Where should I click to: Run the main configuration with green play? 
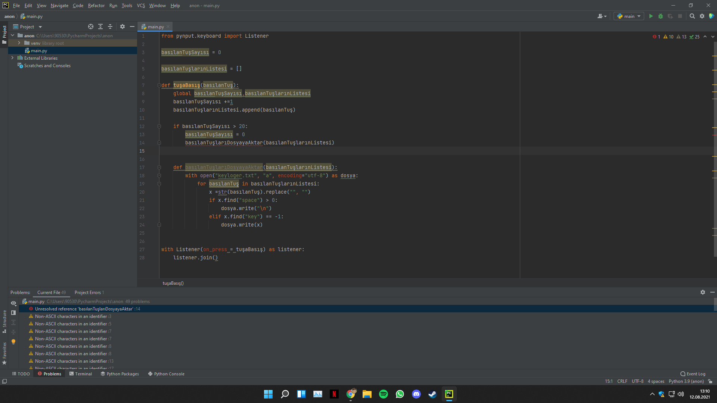[651, 16]
